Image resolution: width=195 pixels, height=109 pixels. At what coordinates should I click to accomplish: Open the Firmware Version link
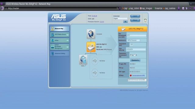click(x=102, y=21)
